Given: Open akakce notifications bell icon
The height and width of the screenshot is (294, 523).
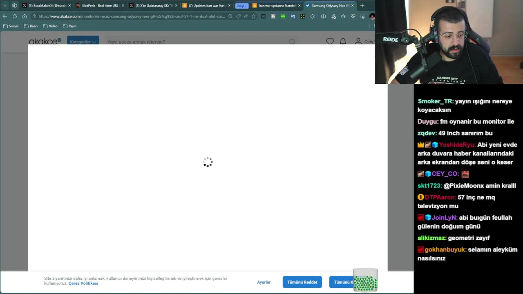Looking at the screenshot, I should pos(343,41).
